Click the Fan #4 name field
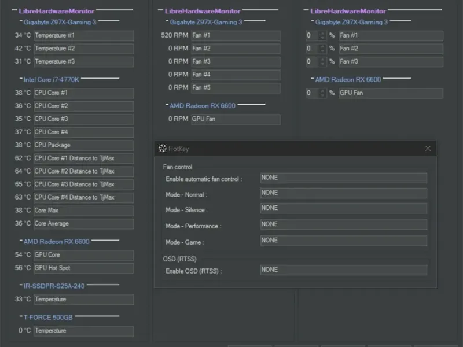 click(x=236, y=75)
